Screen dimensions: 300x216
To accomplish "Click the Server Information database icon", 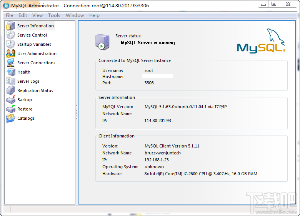I will (x=10, y=26).
